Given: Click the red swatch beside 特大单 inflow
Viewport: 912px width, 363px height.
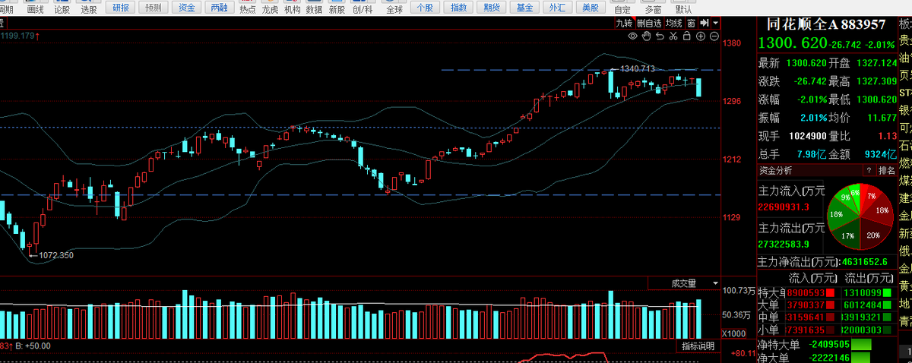Looking at the screenshot, I should (830, 292).
